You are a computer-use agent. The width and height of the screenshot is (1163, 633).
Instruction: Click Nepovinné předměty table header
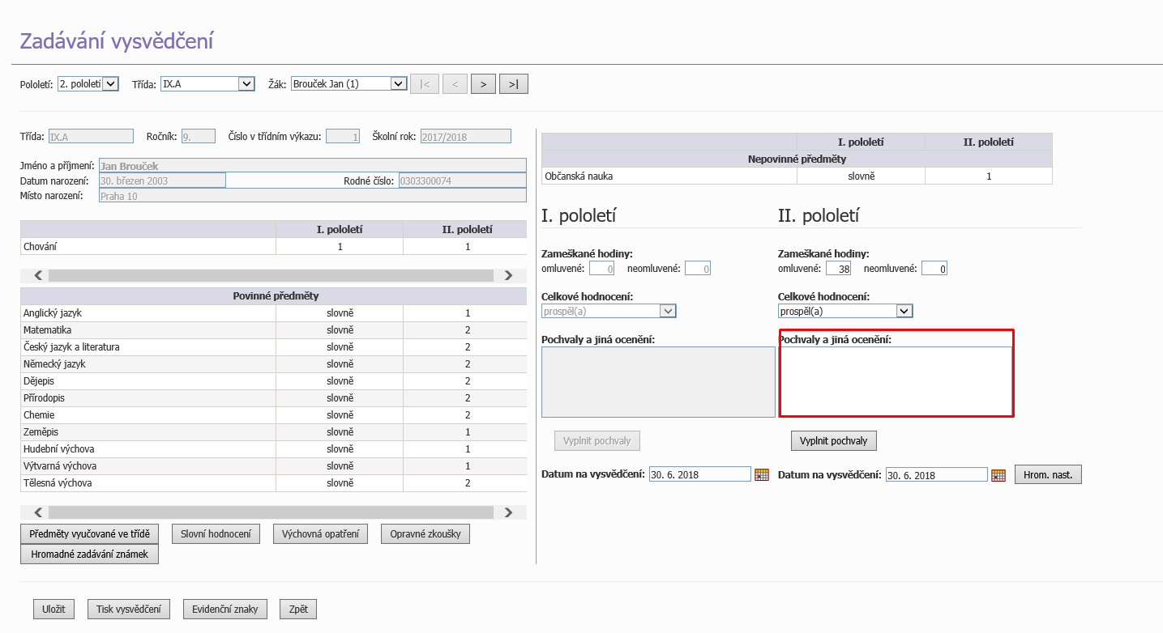click(x=797, y=159)
